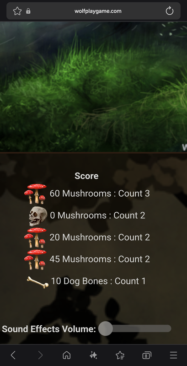Click the skull icon beside 0 Mushrooms

click(x=38, y=216)
